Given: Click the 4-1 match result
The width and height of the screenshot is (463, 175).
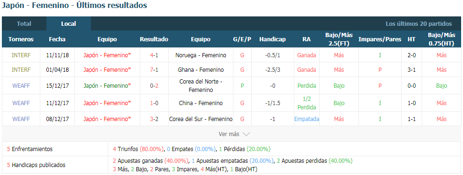Looking at the screenshot, I should pos(154,55).
